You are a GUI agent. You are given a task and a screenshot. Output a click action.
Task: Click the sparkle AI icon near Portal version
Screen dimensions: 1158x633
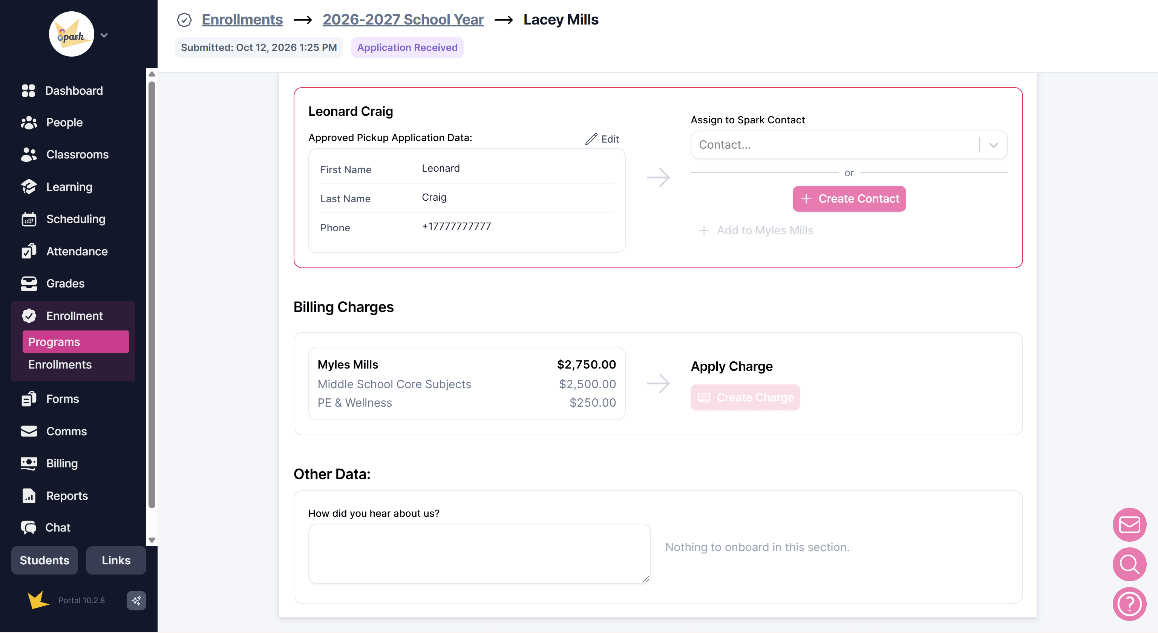tap(136, 600)
